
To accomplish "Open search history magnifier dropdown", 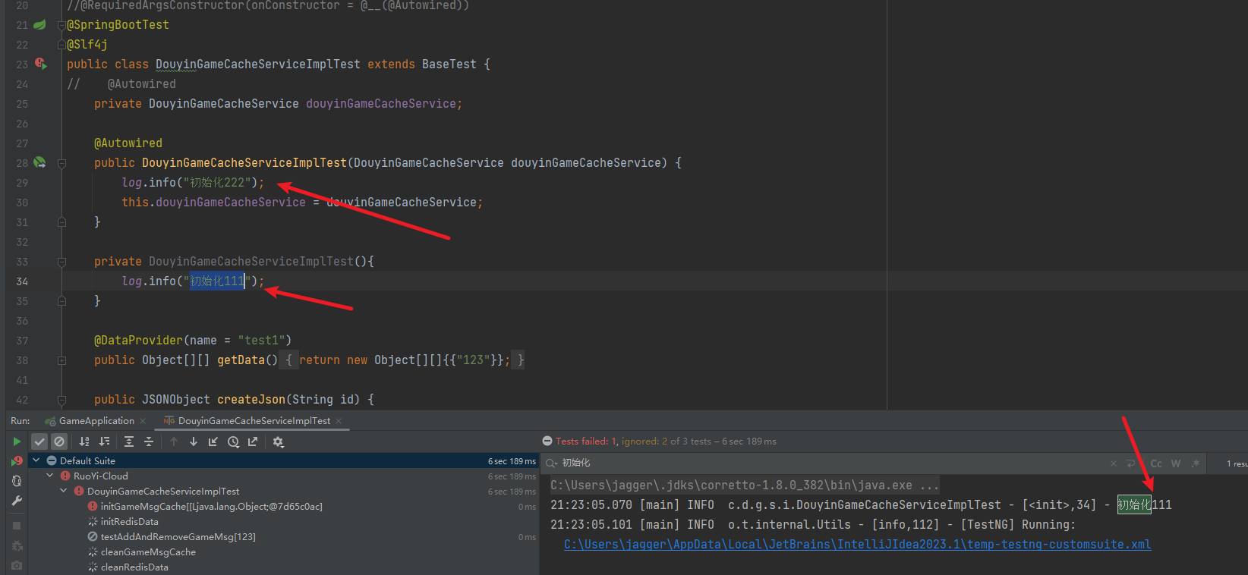I will 551,463.
